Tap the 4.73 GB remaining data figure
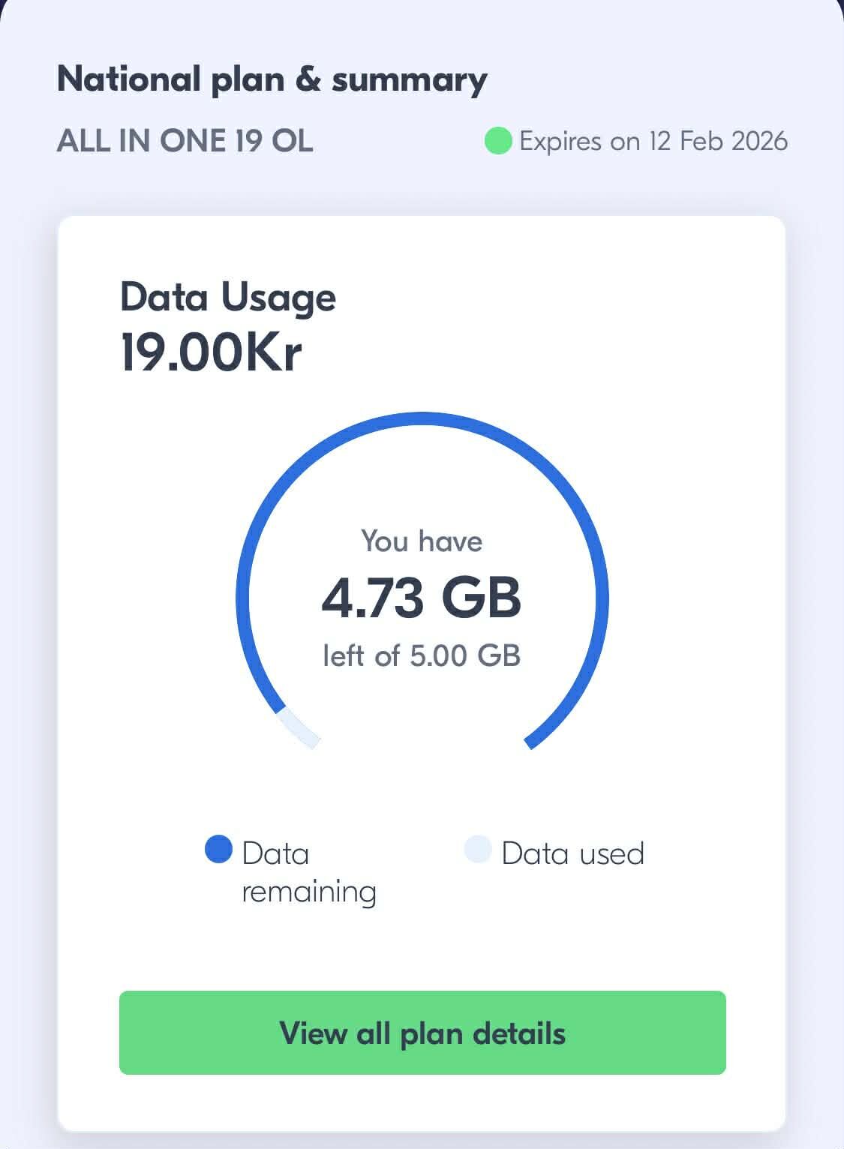The width and height of the screenshot is (844, 1149). click(x=421, y=598)
